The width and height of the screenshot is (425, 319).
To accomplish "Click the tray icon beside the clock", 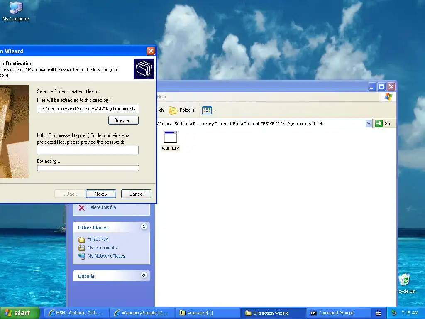I will tap(394, 313).
